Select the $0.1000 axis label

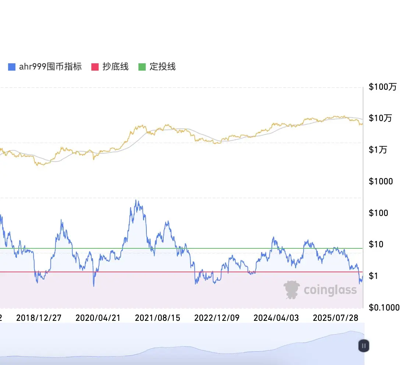[x=384, y=308]
